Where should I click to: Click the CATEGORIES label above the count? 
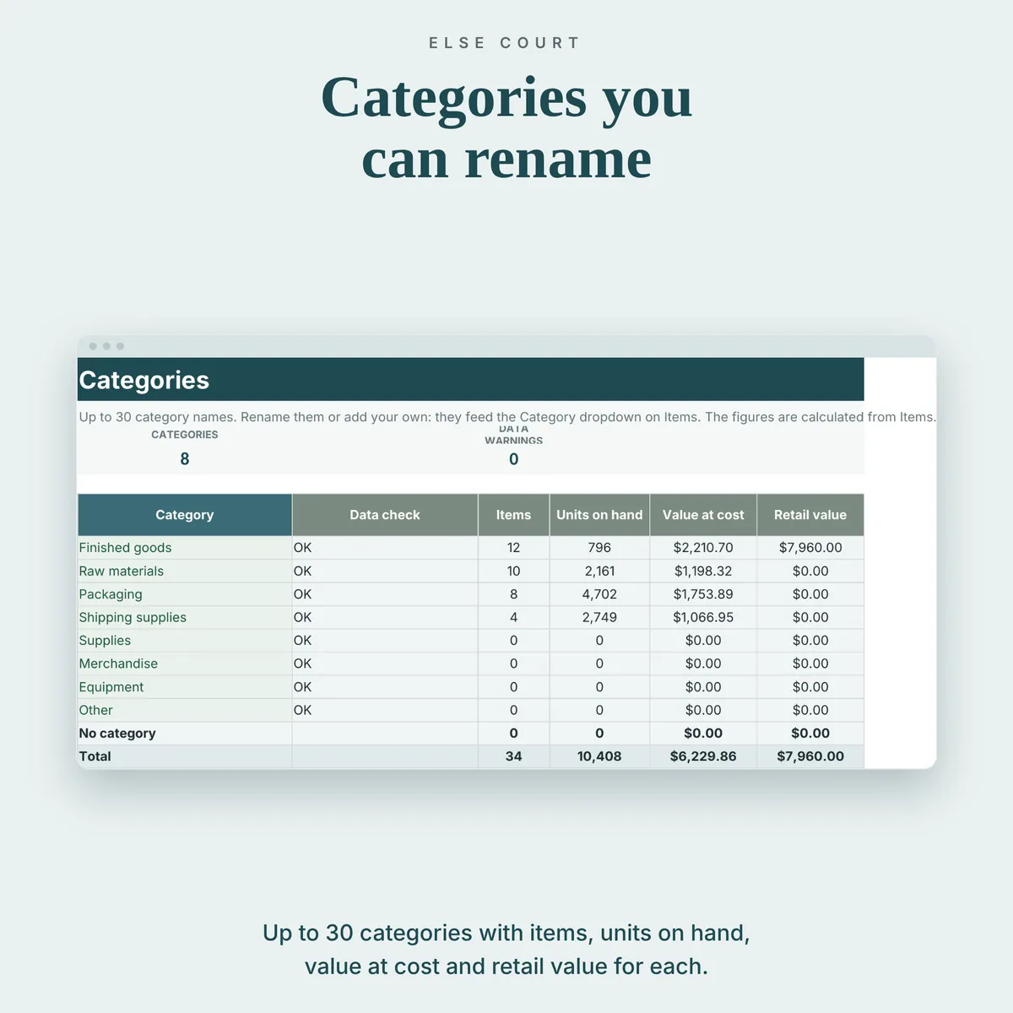[184, 435]
